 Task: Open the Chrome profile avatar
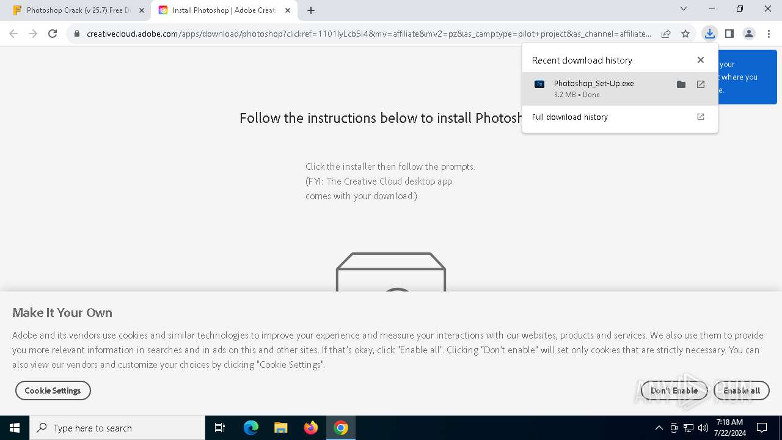point(749,34)
